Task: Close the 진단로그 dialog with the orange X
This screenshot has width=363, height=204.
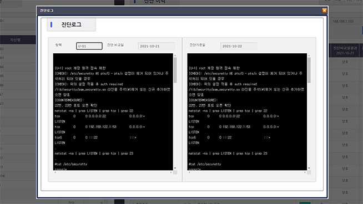Action: coord(324,11)
